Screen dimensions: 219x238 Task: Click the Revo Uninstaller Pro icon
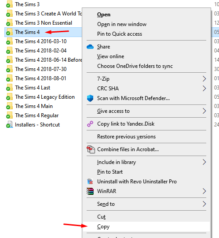click(x=90, y=182)
